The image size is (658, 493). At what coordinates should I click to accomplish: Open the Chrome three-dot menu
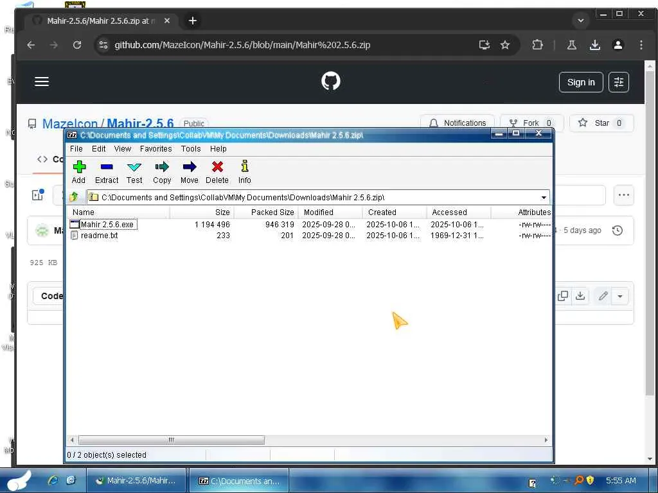point(641,45)
